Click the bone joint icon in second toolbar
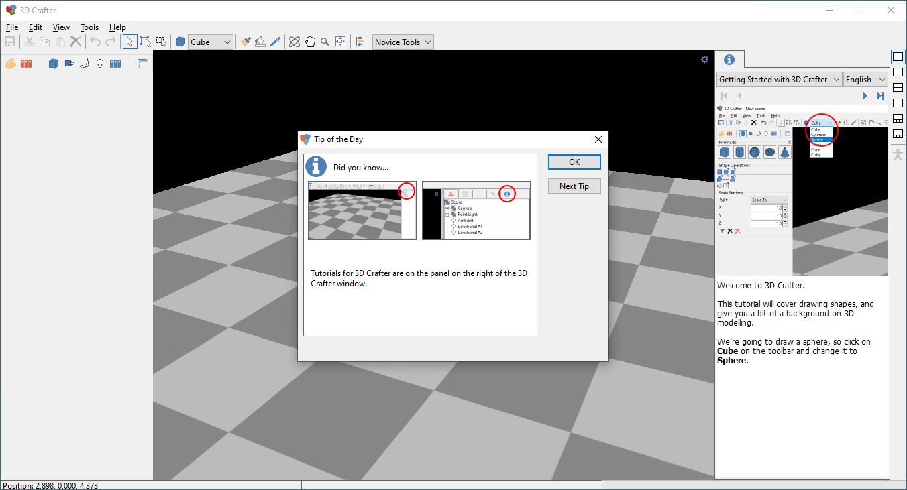 coord(85,64)
